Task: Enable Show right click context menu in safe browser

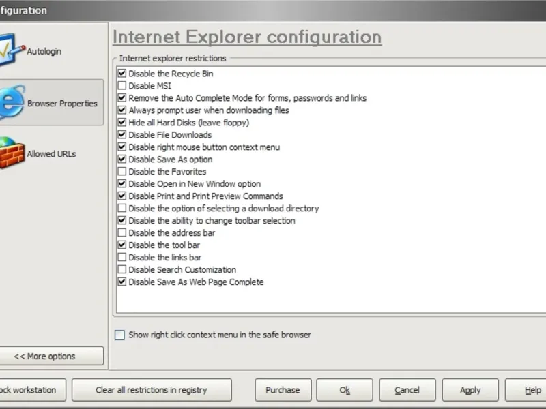Action: pos(120,335)
